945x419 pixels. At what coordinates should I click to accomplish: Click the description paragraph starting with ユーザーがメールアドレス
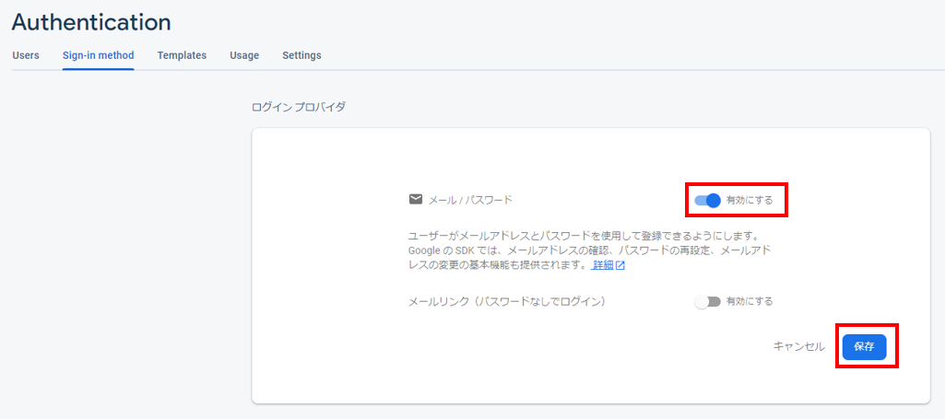coord(589,250)
